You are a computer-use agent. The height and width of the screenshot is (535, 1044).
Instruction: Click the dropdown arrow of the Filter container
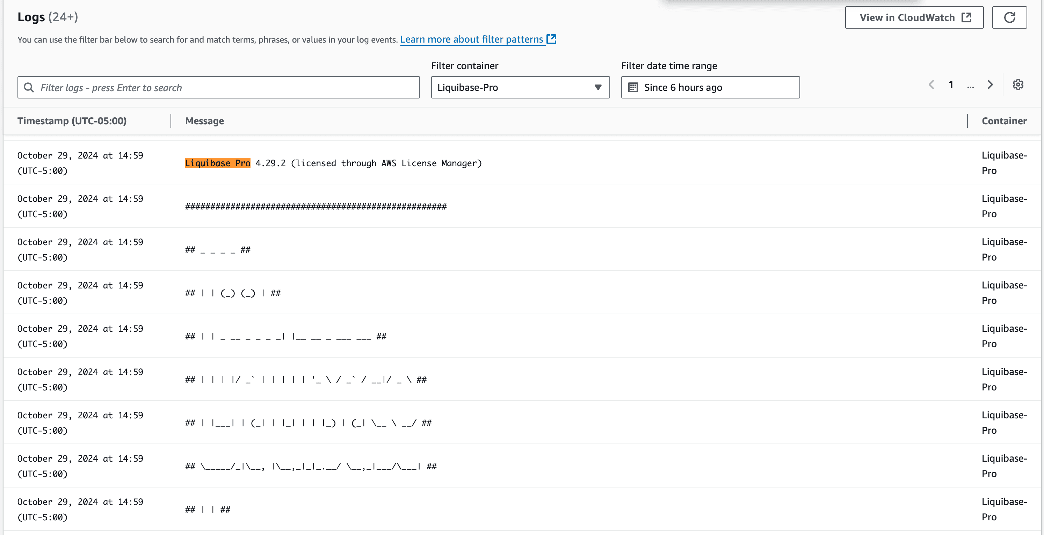[597, 88]
